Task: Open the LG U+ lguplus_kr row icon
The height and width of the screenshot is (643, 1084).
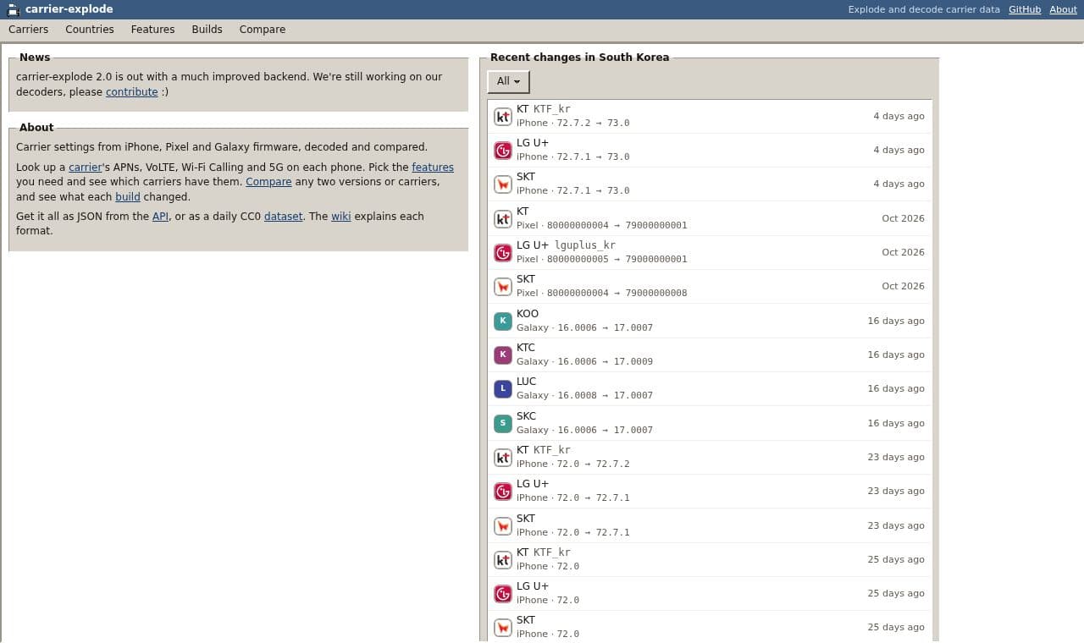Action: (x=503, y=253)
